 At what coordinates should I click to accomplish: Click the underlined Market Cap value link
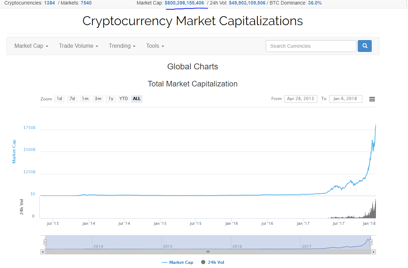(184, 3)
